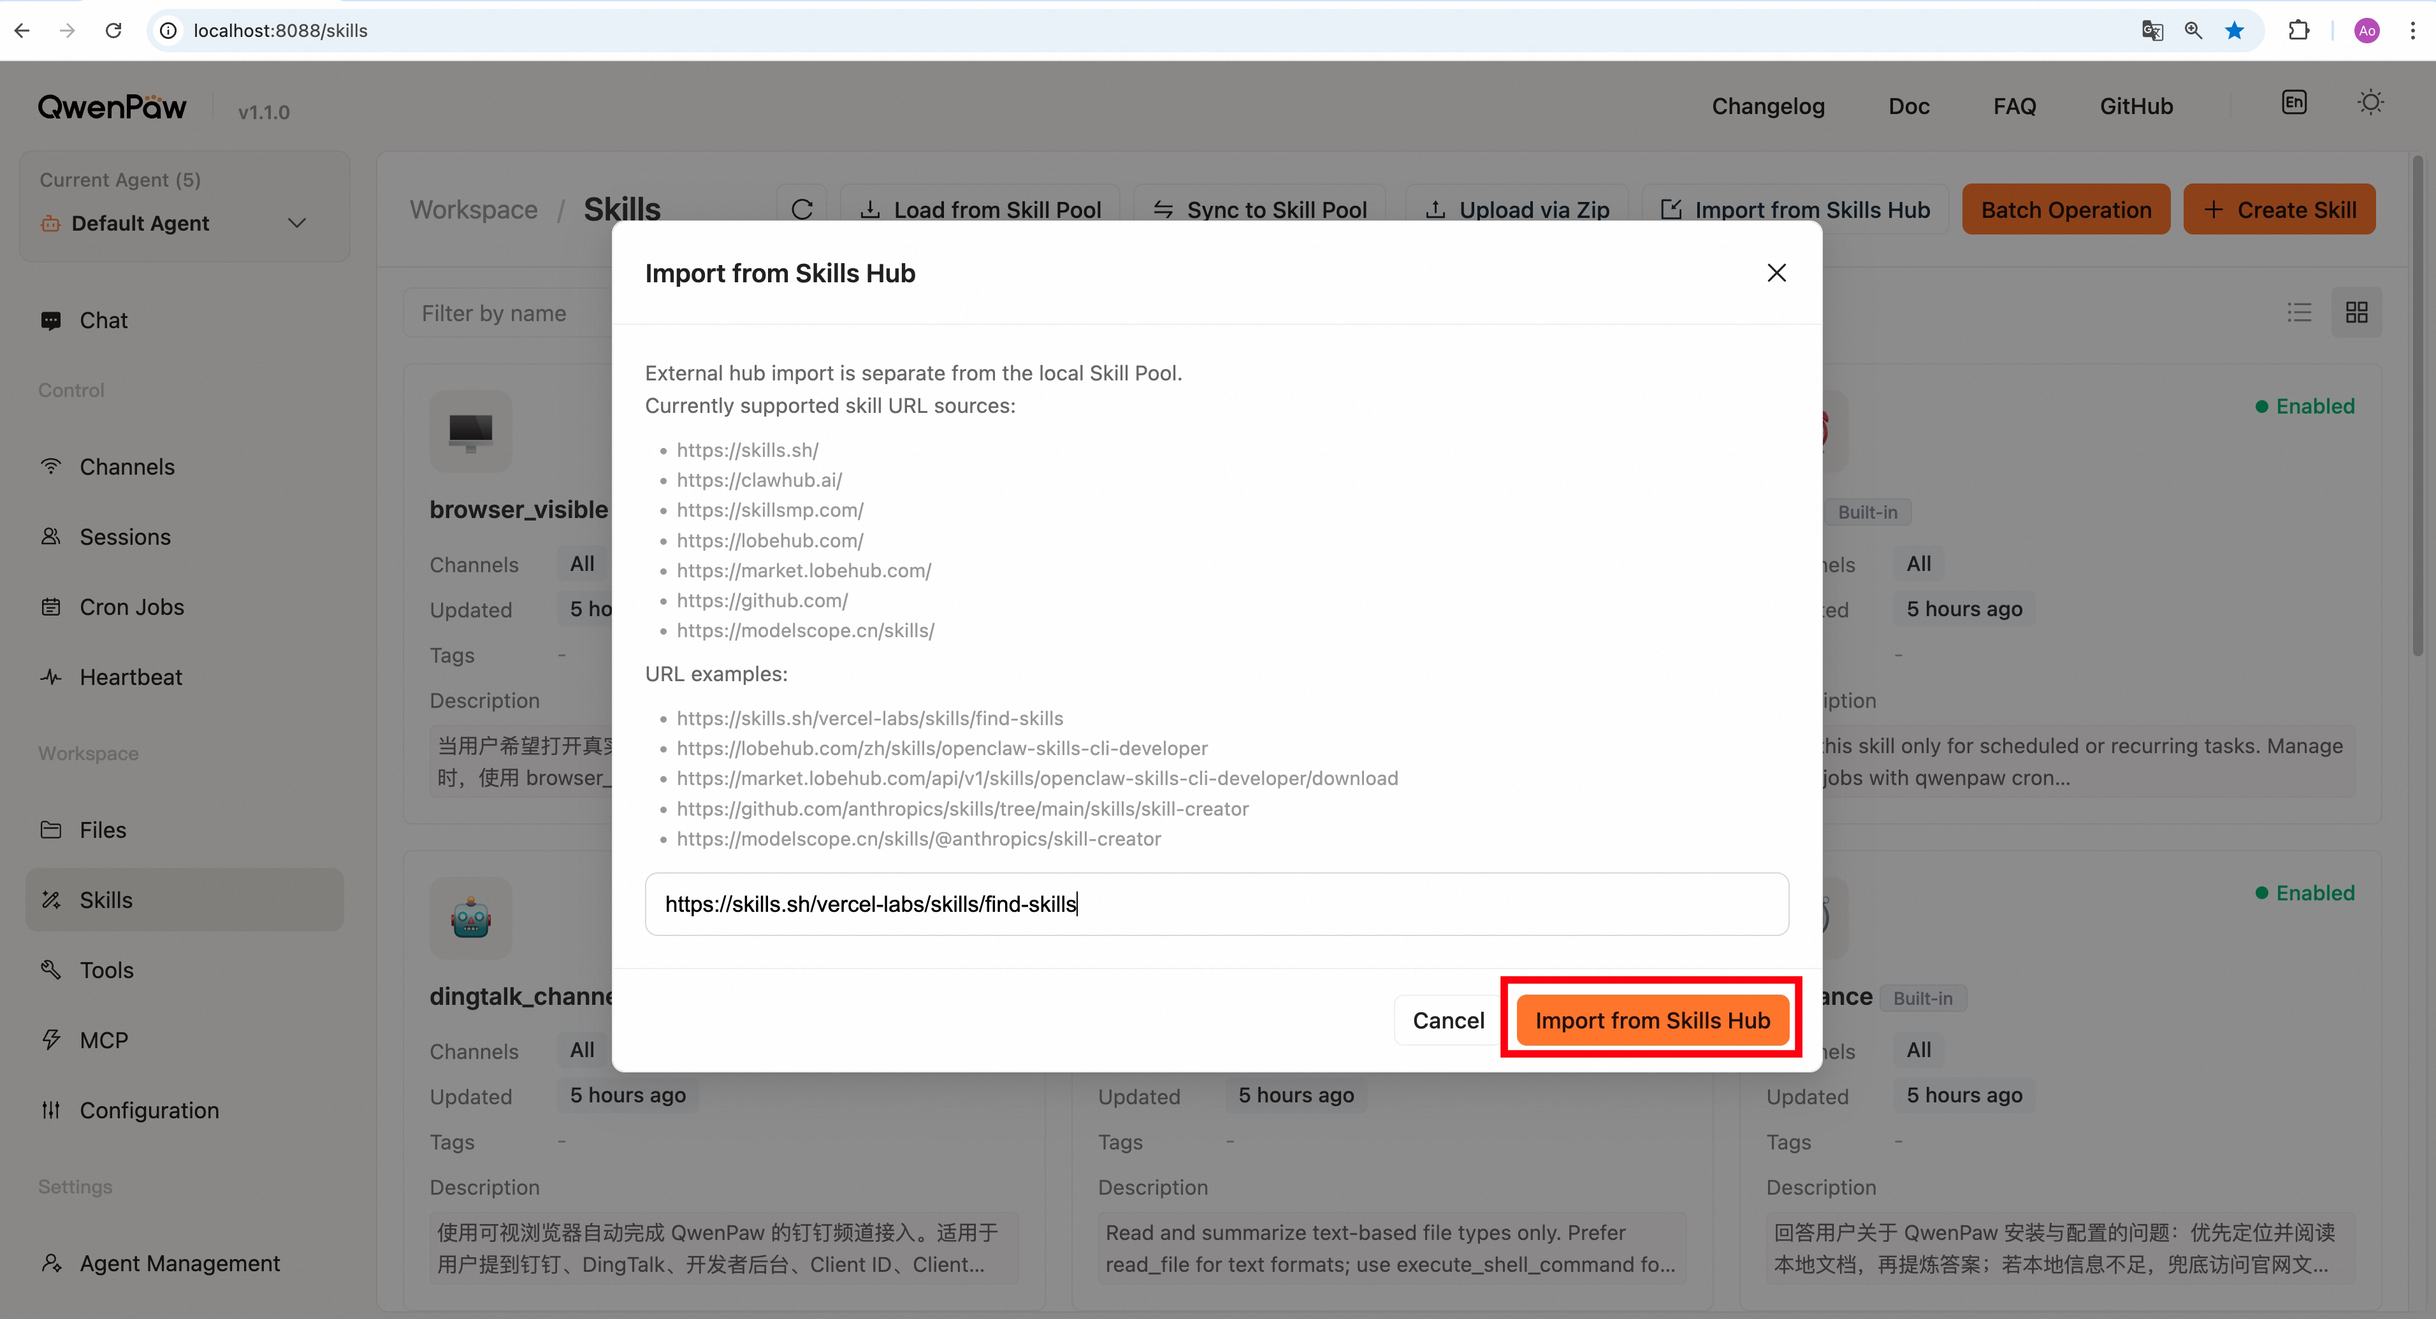Open Chrome three-dot menu
2436x1319 pixels.
tap(2412, 30)
